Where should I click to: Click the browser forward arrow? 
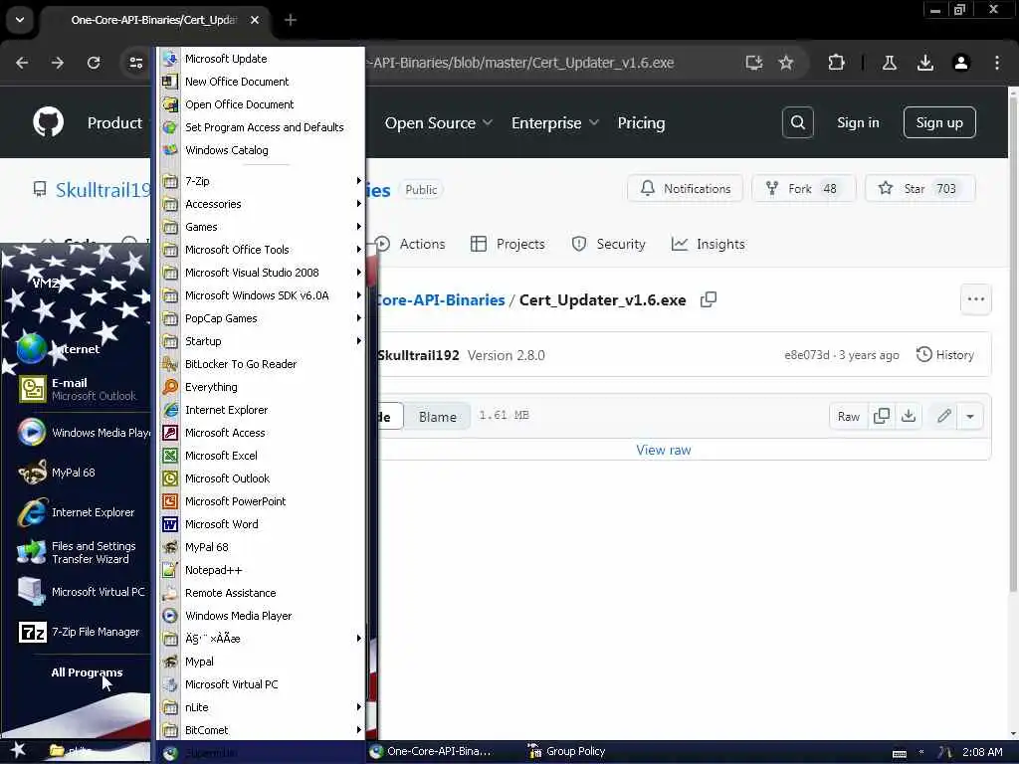point(58,63)
